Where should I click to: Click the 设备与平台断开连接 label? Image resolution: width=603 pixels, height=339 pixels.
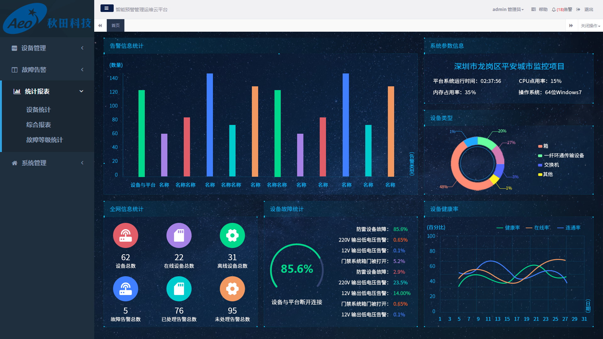(297, 302)
